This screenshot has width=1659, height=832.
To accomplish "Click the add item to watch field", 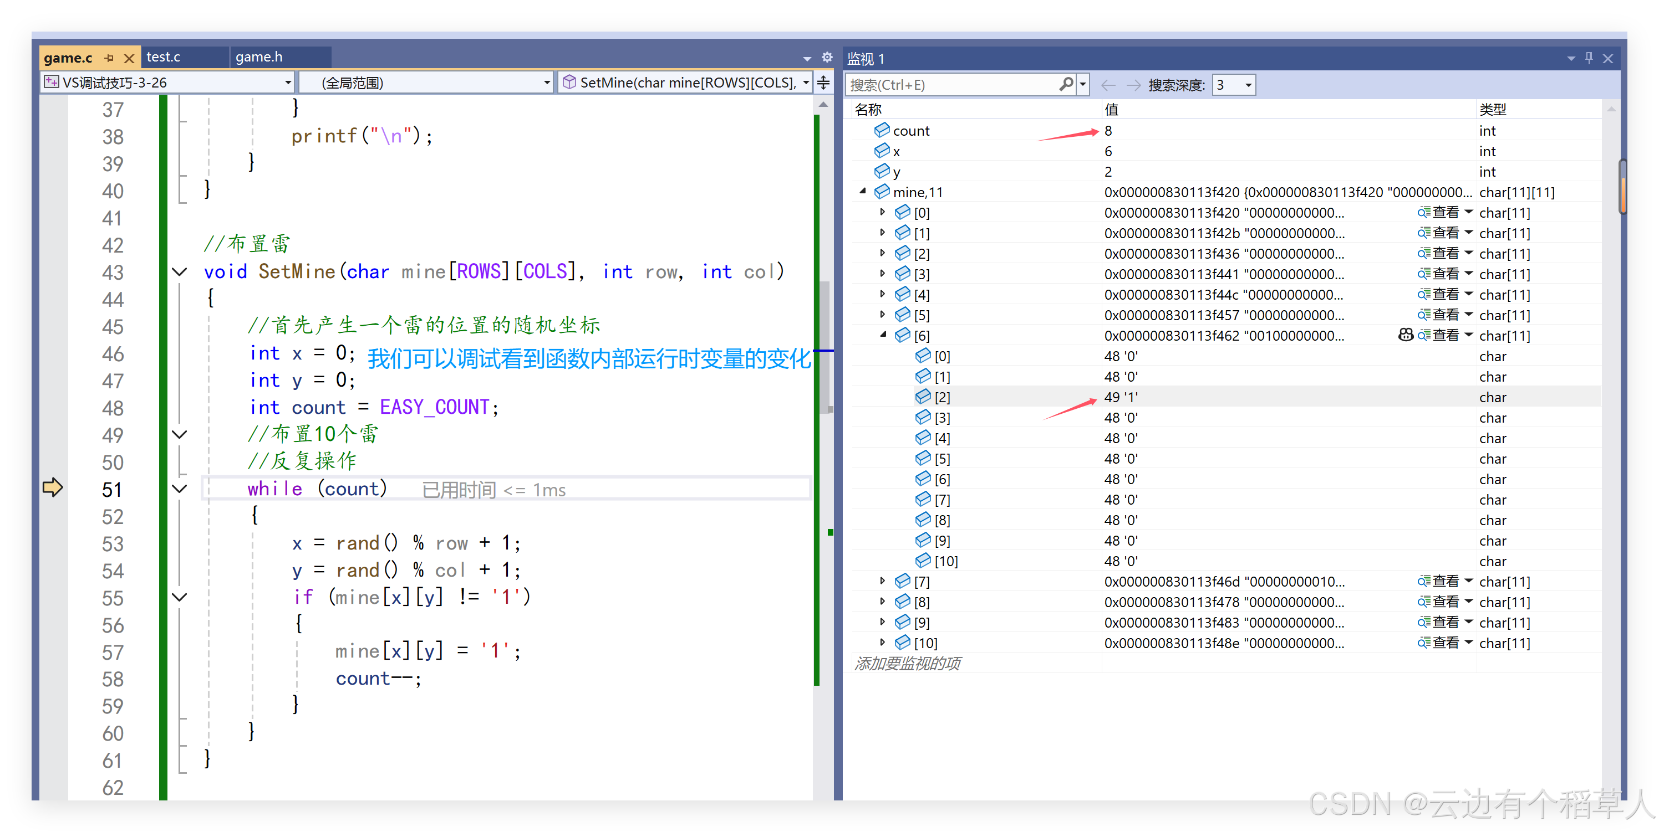I will click(x=908, y=664).
